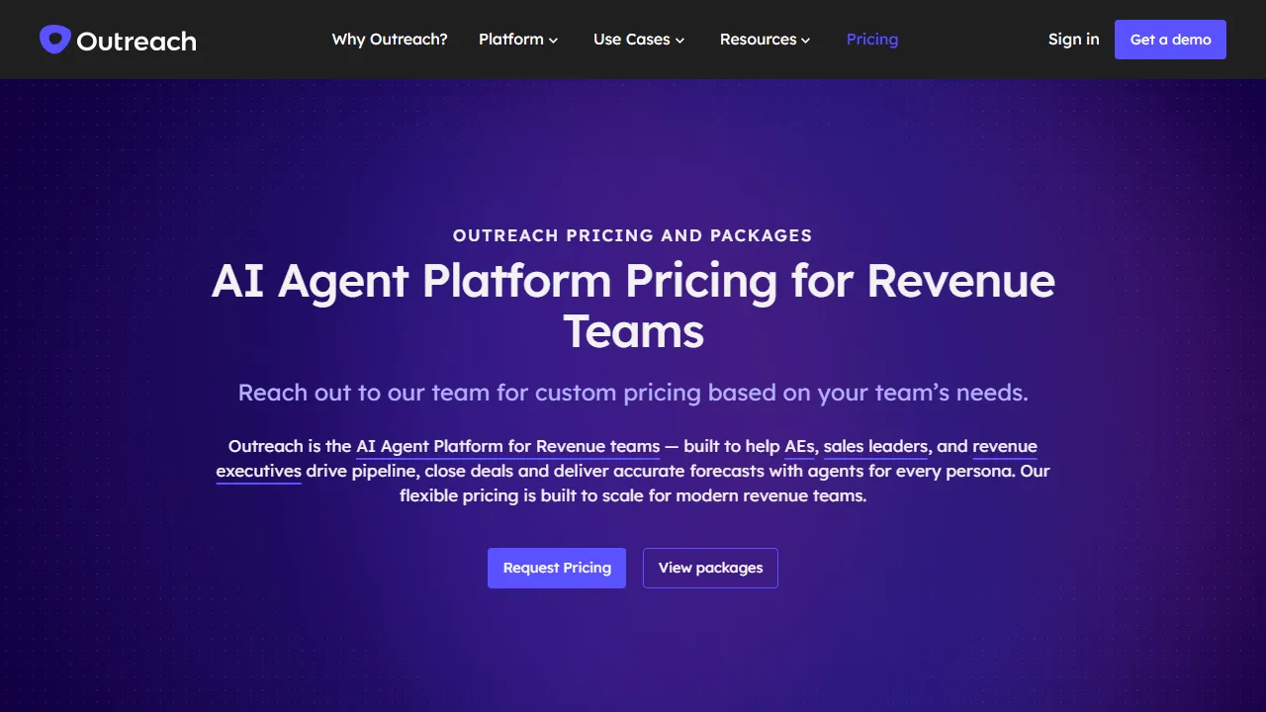
Task: Open the Why Outreach? page
Action: point(390,40)
